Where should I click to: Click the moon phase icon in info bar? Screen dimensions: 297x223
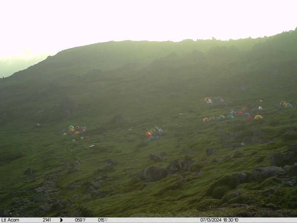pyautogui.click(x=61, y=220)
